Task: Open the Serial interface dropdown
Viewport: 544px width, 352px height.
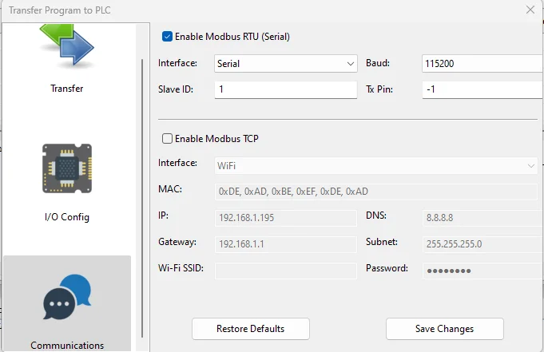Action: tap(286, 64)
